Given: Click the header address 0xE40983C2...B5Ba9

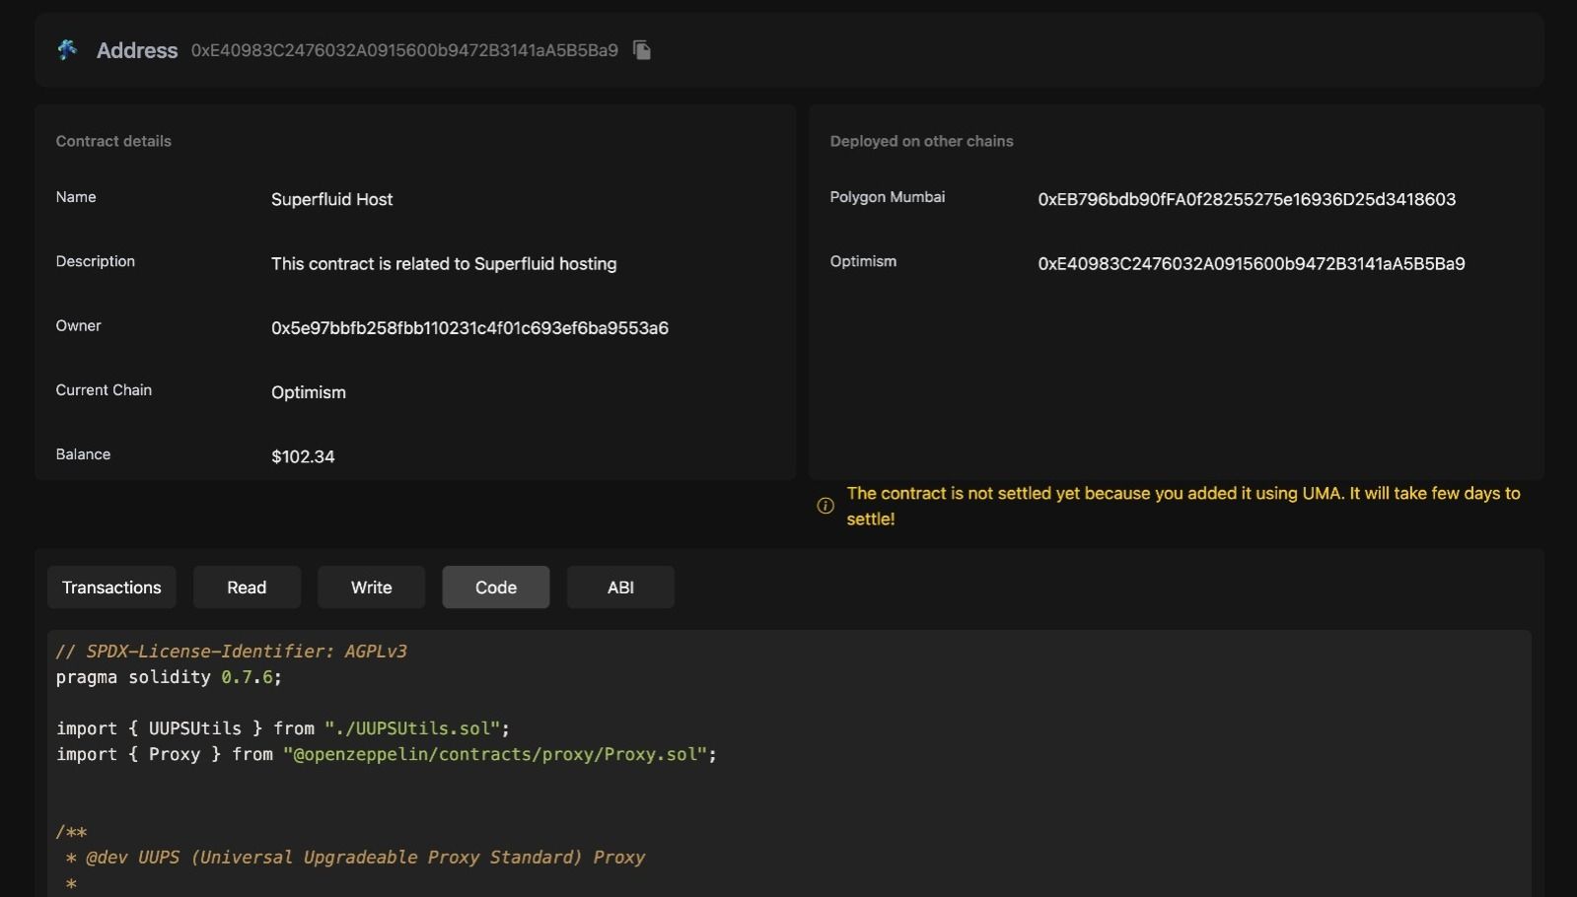Looking at the screenshot, I should coord(404,50).
